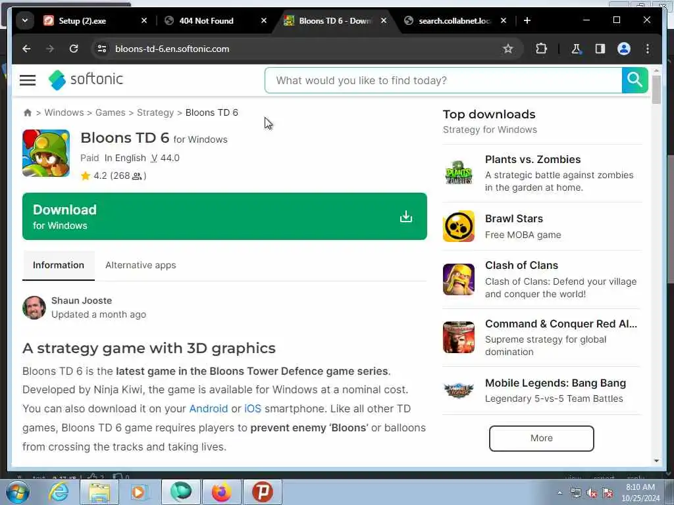Image resolution: width=674 pixels, height=505 pixels.
Task: Open Mobile Legends: Bang Bang title link
Action: [556, 383]
